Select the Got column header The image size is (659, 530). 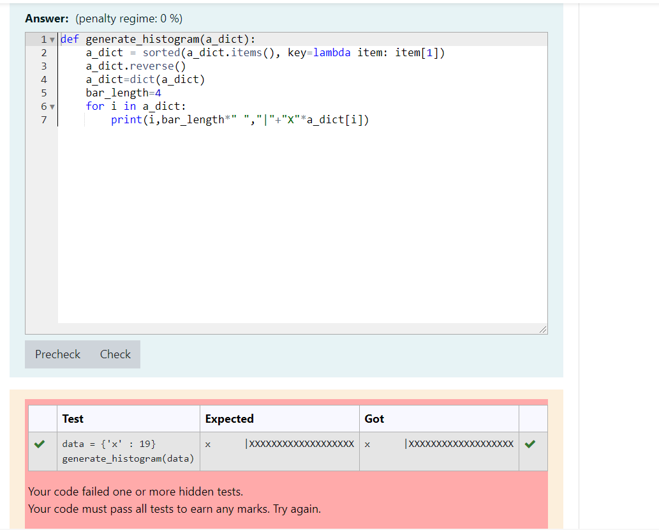(374, 419)
